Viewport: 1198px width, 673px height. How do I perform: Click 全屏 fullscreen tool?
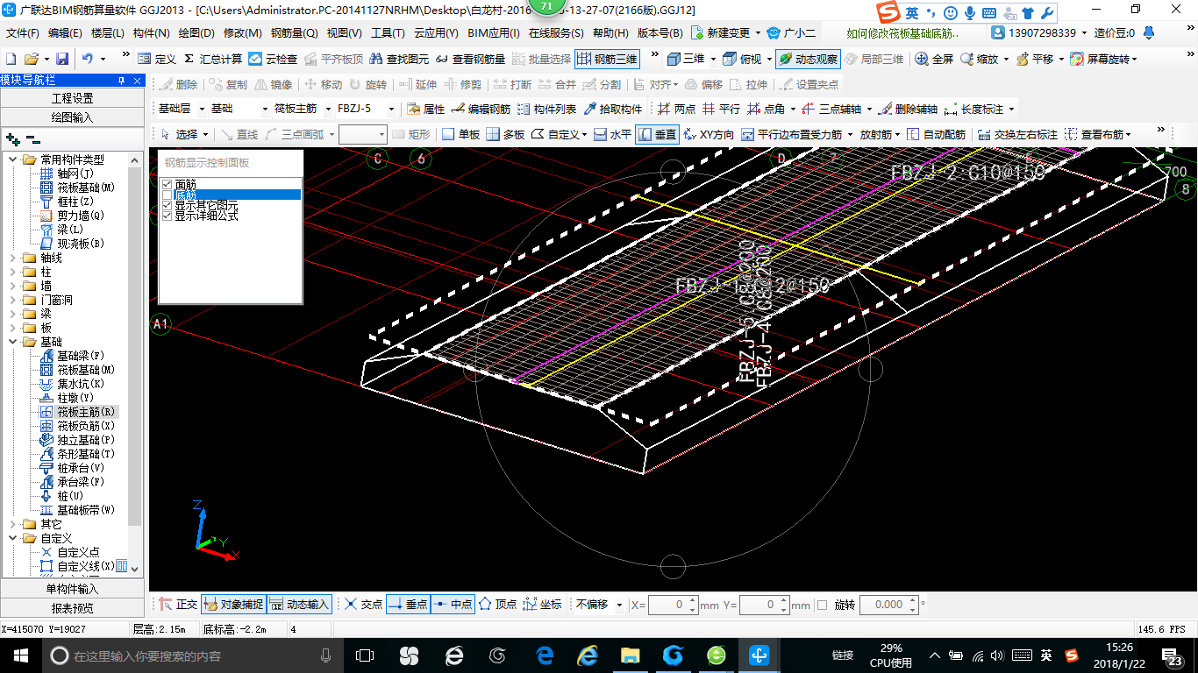pyautogui.click(x=934, y=59)
